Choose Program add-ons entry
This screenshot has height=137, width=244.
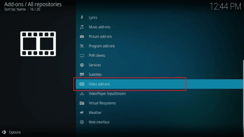tap(159, 46)
